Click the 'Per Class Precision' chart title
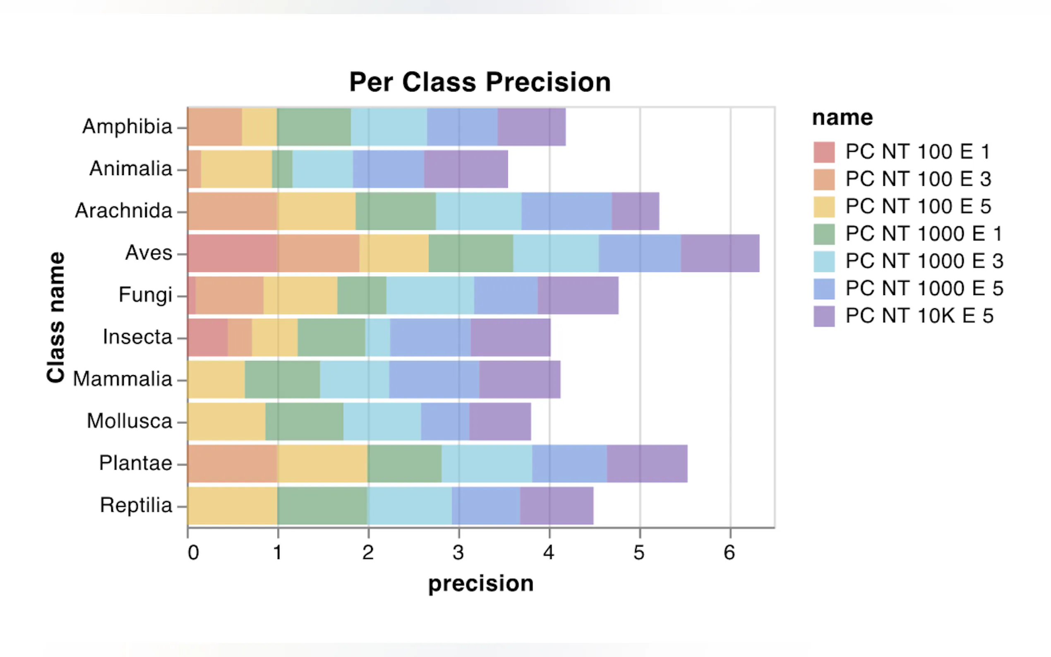The width and height of the screenshot is (1051, 657). click(480, 82)
